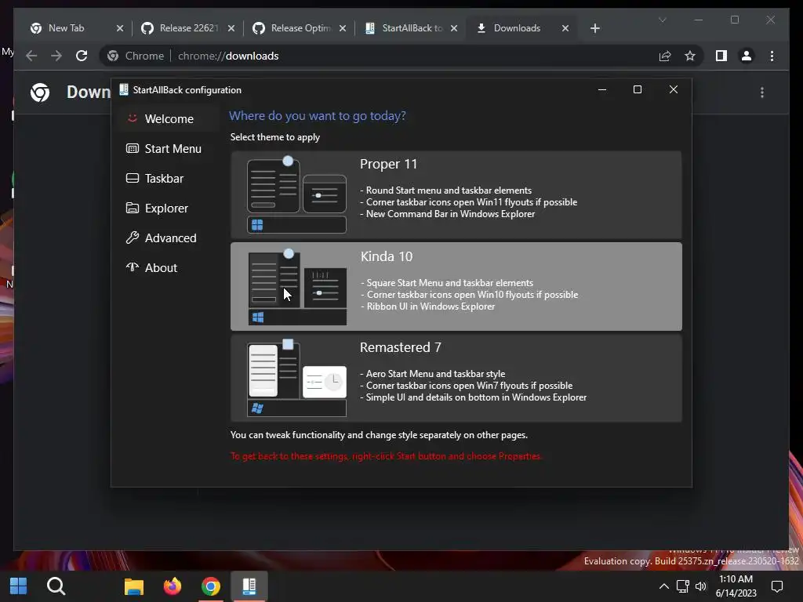This screenshot has width=803, height=602.
Task: Maximize the StartAllBack configuration window
Action: click(x=637, y=89)
